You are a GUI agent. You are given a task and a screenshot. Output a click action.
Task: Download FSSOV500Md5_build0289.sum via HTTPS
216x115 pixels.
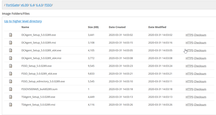click(x=189, y=89)
